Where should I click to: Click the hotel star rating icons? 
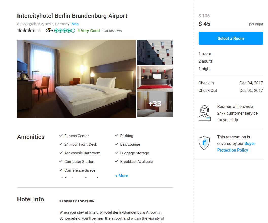(29, 31)
